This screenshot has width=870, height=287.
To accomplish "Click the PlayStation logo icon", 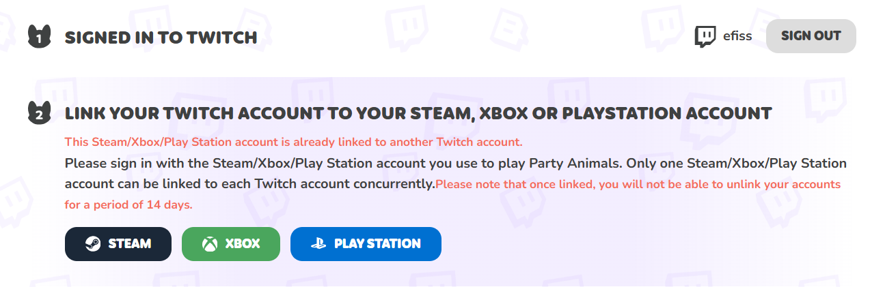I will pos(318,244).
